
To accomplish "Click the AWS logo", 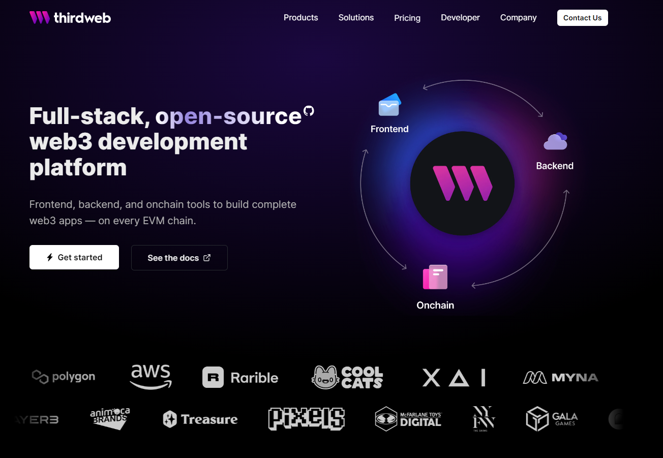I will pos(150,377).
